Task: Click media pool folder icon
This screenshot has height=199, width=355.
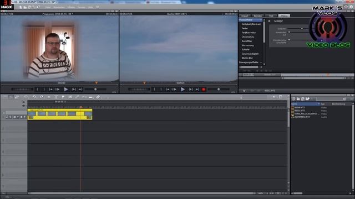Action: click(x=298, y=99)
